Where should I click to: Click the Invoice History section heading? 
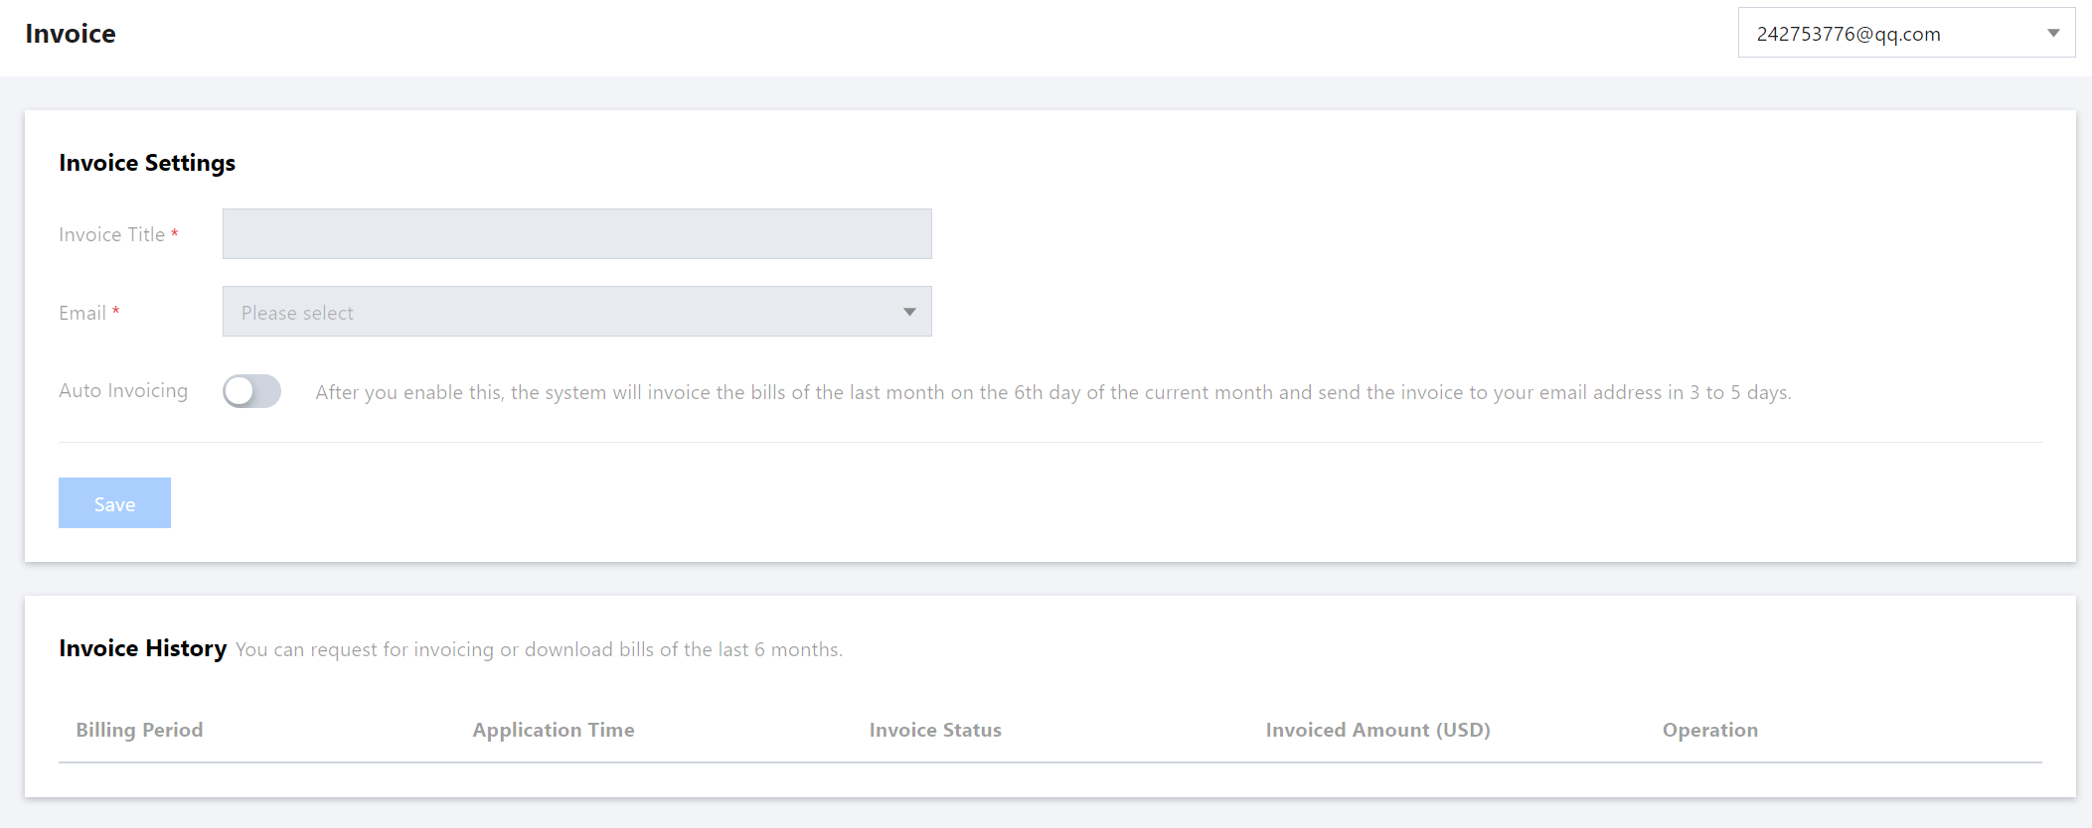click(x=142, y=648)
